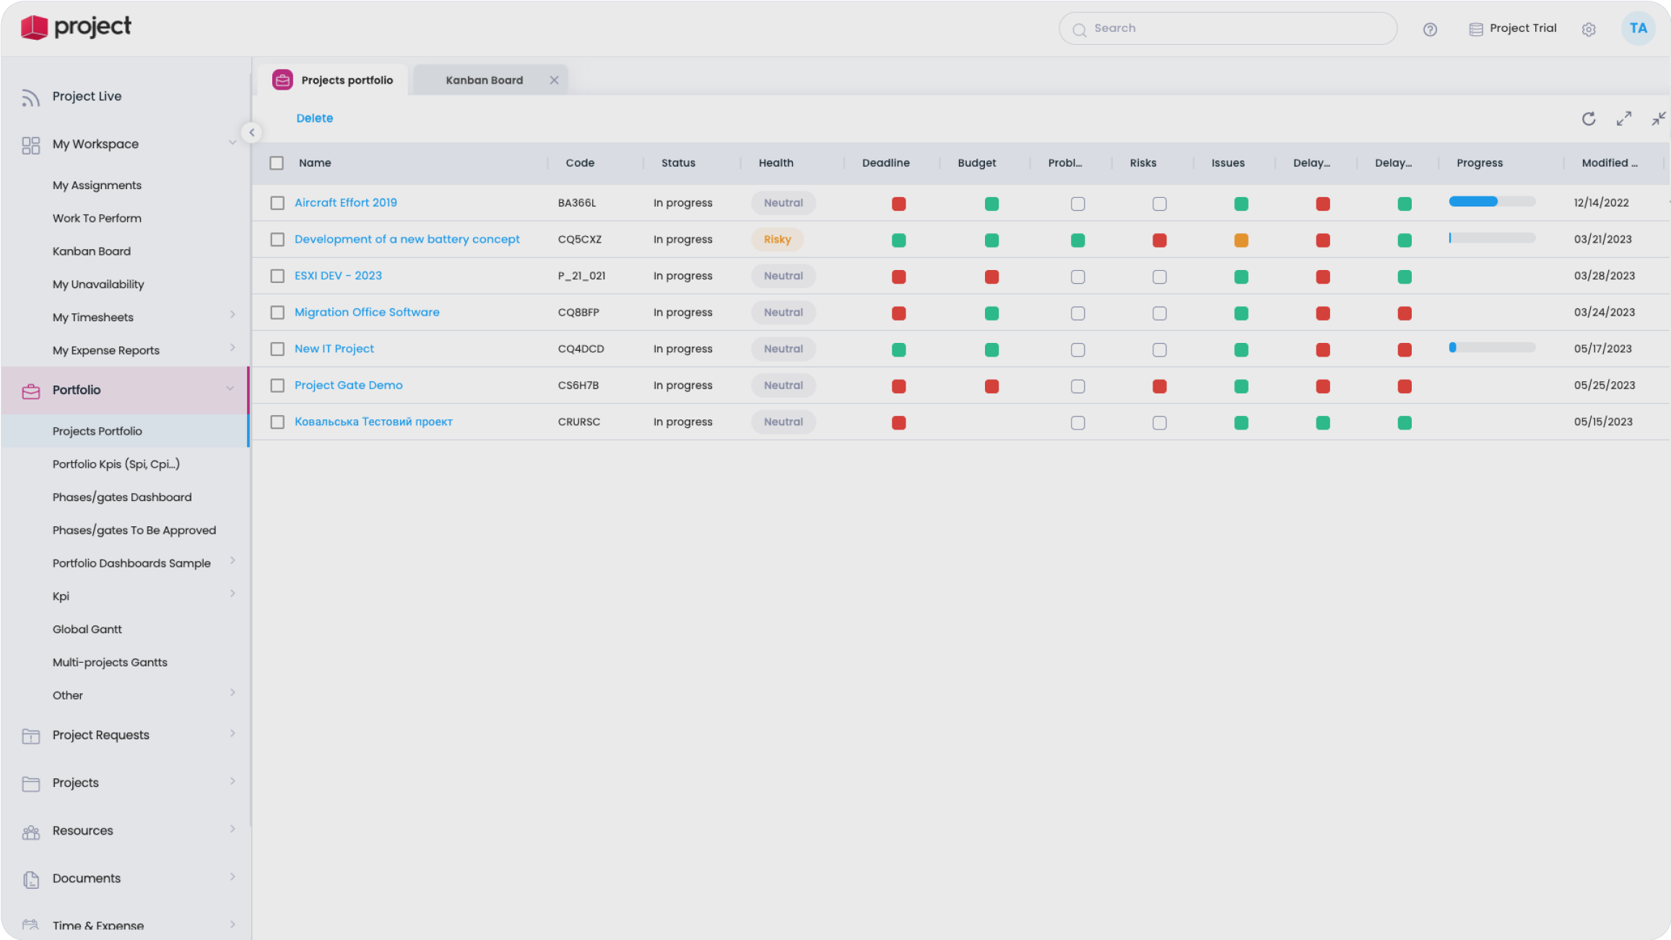Click the refresh icon in toolbar
This screenshot has height=940, width=1671.
[x=1588, y=118]
